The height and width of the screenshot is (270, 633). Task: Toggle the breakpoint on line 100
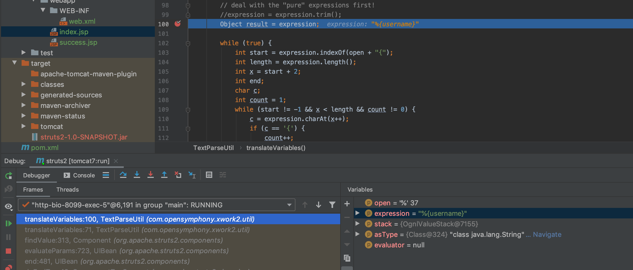coord(178,24)
